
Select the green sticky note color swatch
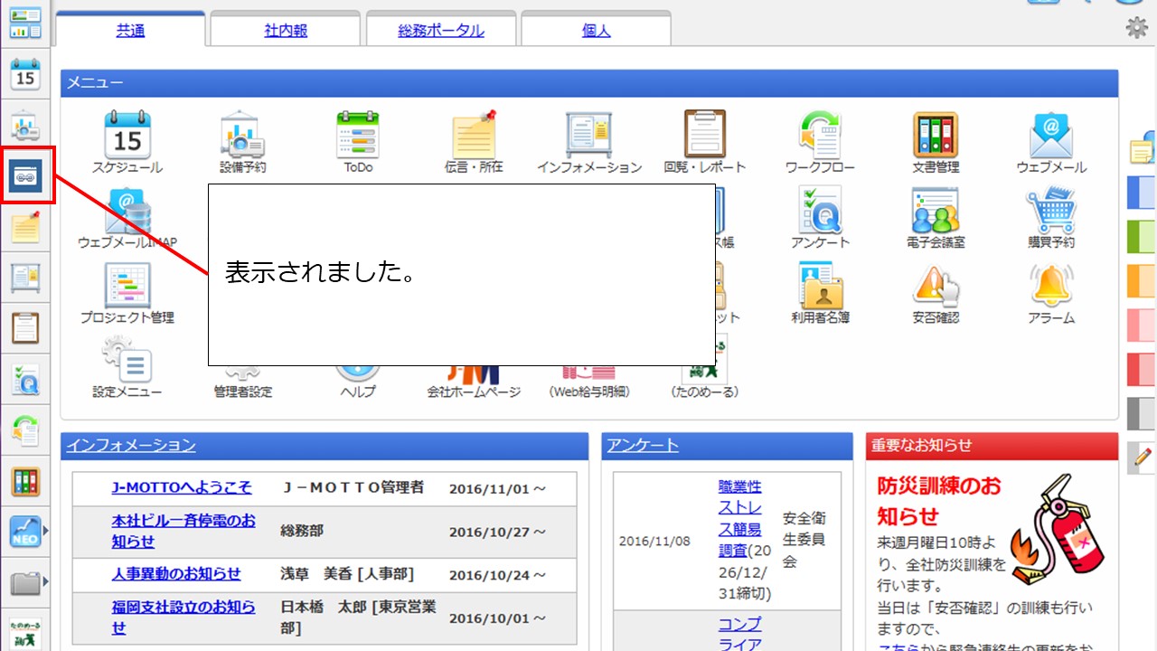pos(1142,238)
